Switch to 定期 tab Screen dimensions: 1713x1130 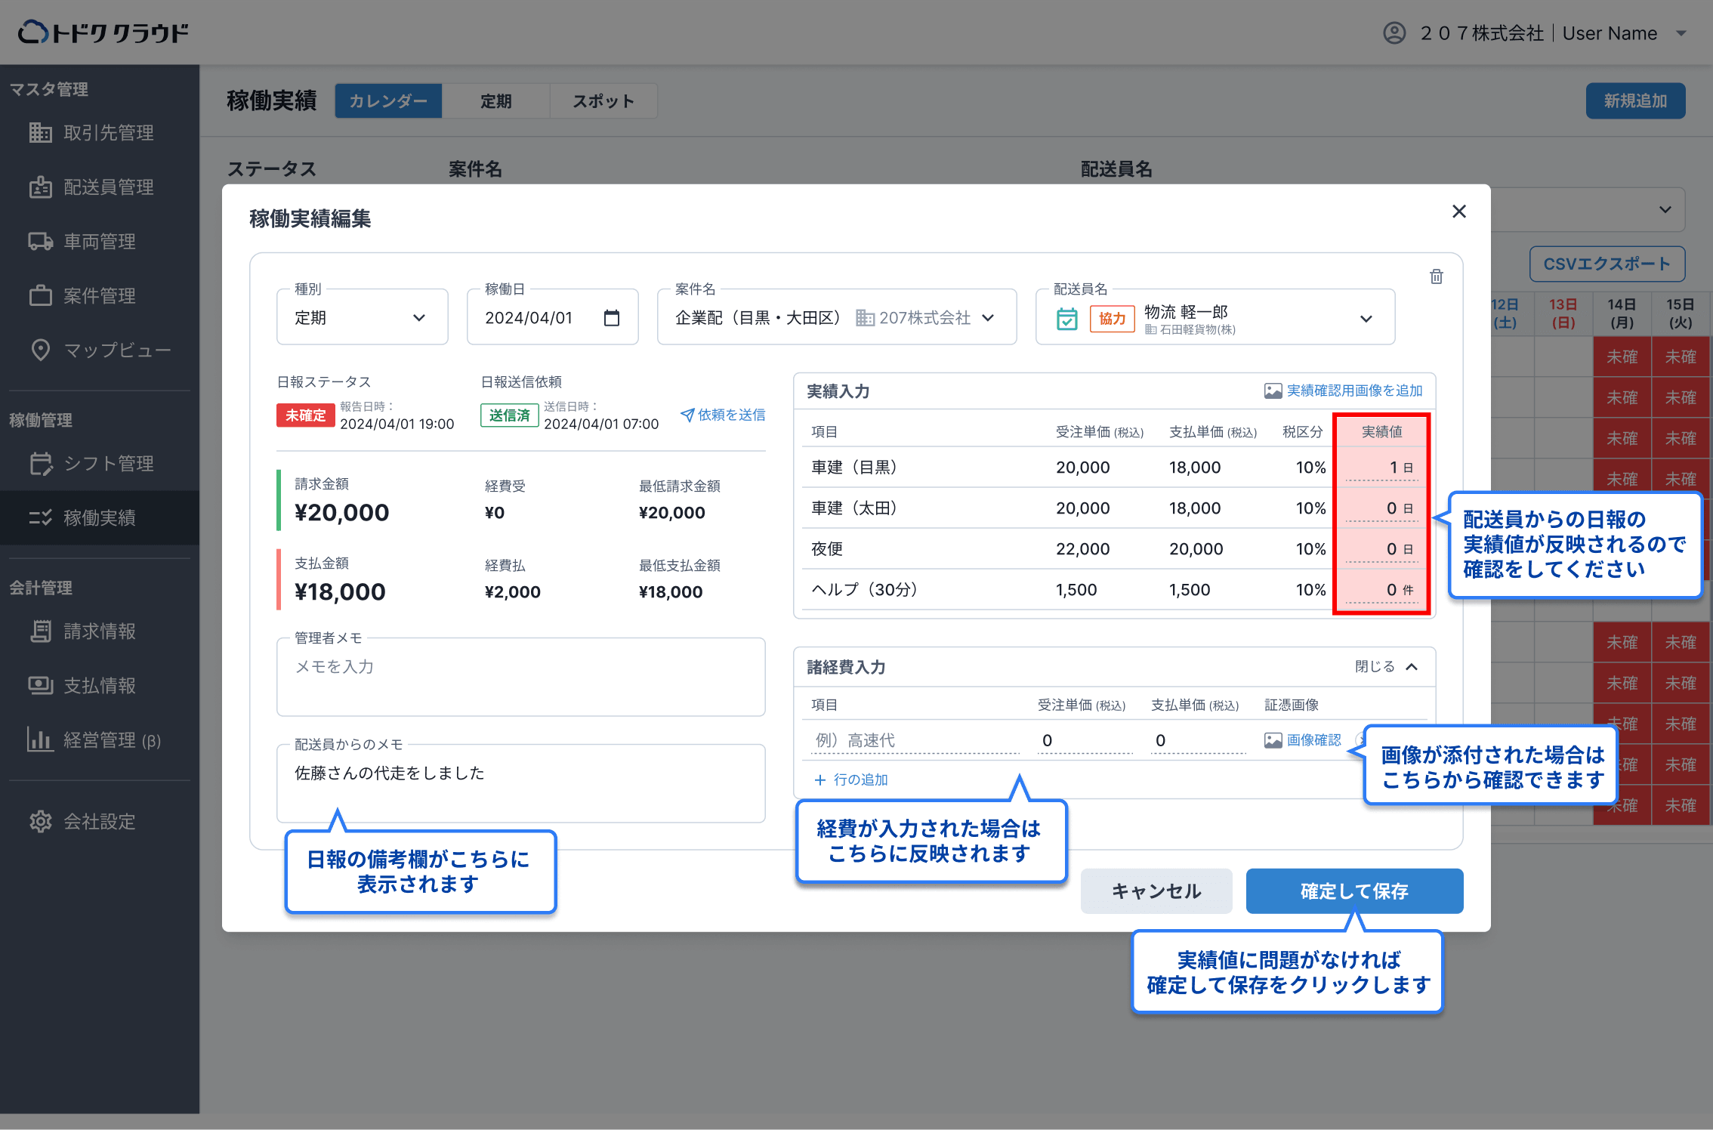click(x=495, y=101)
